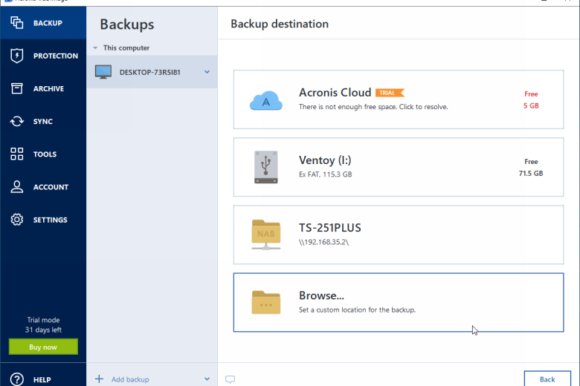Image resolution: width=580 pixels, height=386 pixels.
Task: Click the Tools grid icon
Action: pos(16,154)
